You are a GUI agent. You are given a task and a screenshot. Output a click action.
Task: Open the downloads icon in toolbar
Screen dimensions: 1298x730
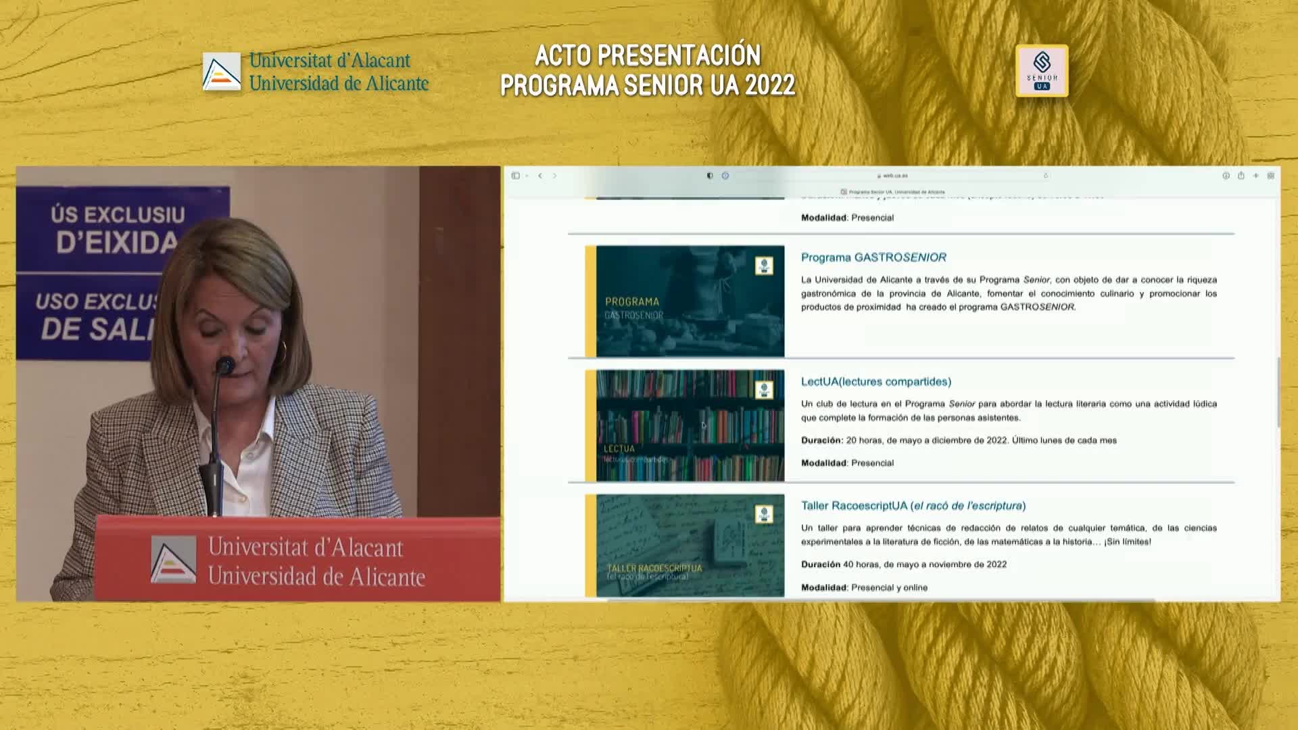pos(1226,176)
